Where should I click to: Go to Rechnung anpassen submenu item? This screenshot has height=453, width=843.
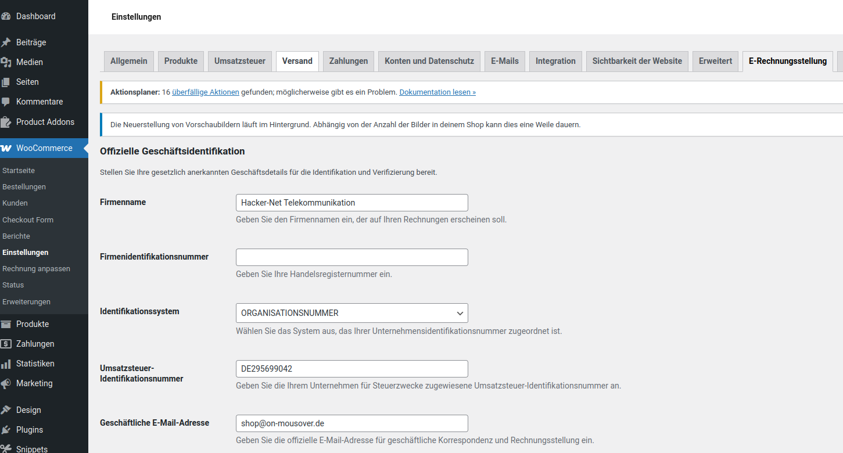tap(36, 269)
